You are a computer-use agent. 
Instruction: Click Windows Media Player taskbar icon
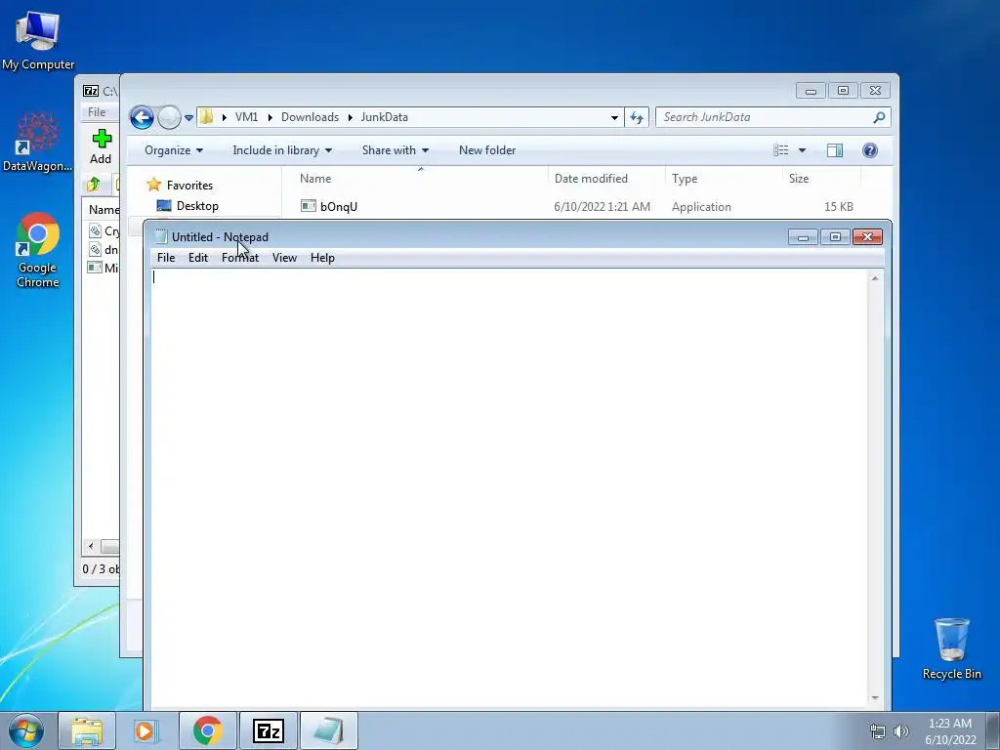pos(146,730)
